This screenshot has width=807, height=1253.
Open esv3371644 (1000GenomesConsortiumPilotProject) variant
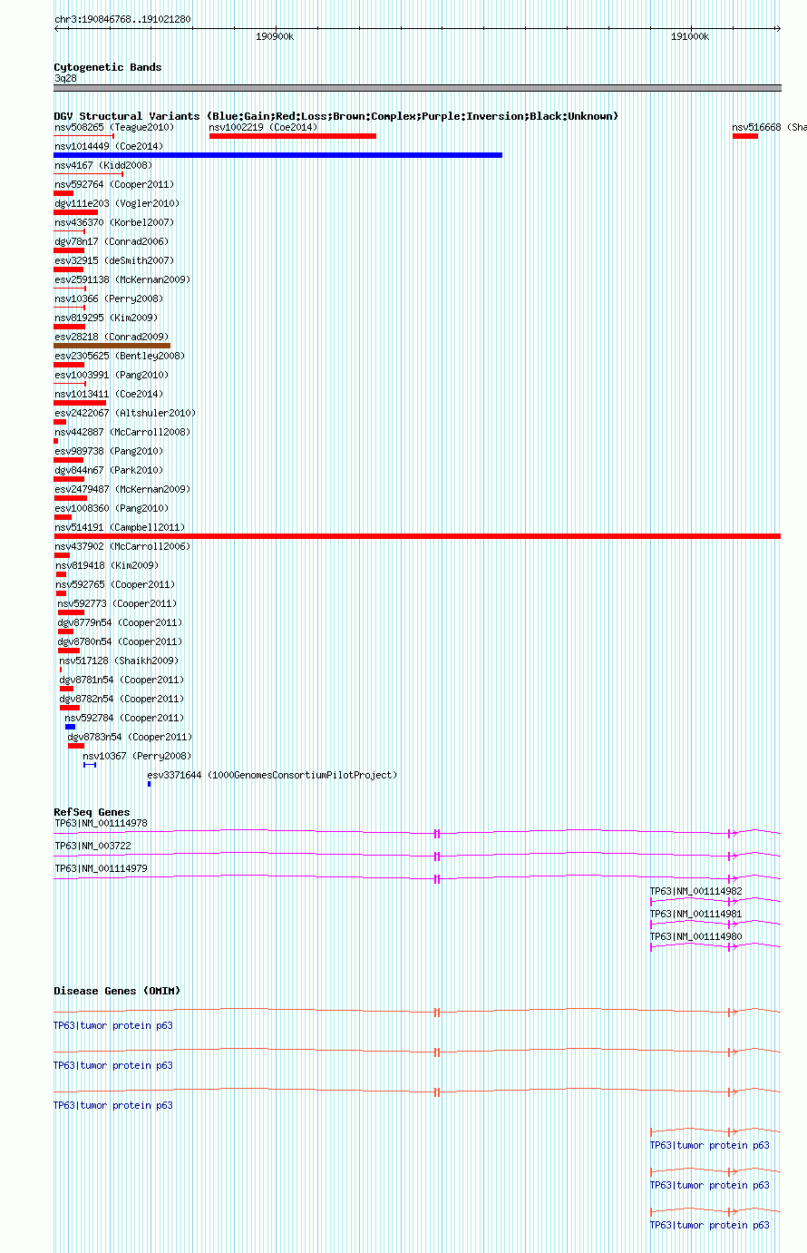pyautogui.click(x=273, y=775)
